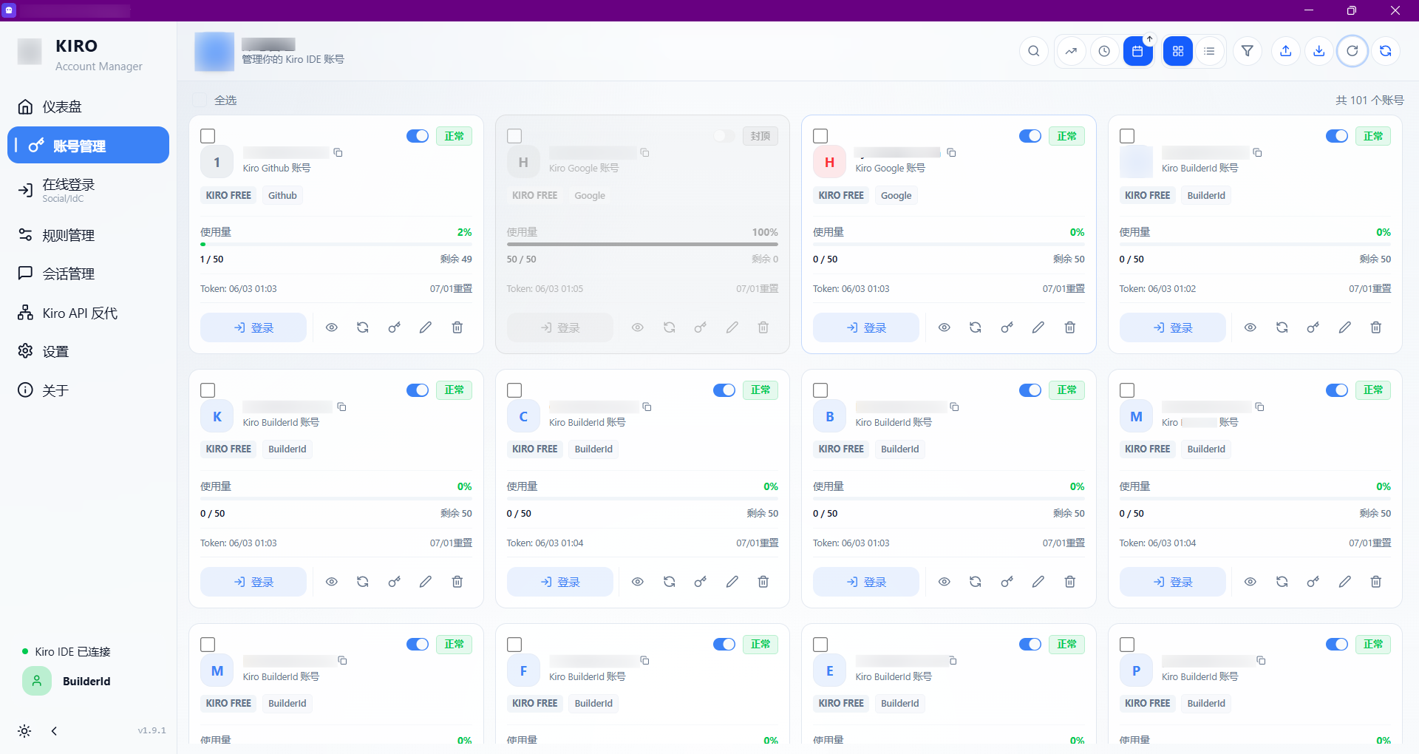Open 关于 about page in the sidebar
1419x754 pixels.
(88, 390)
